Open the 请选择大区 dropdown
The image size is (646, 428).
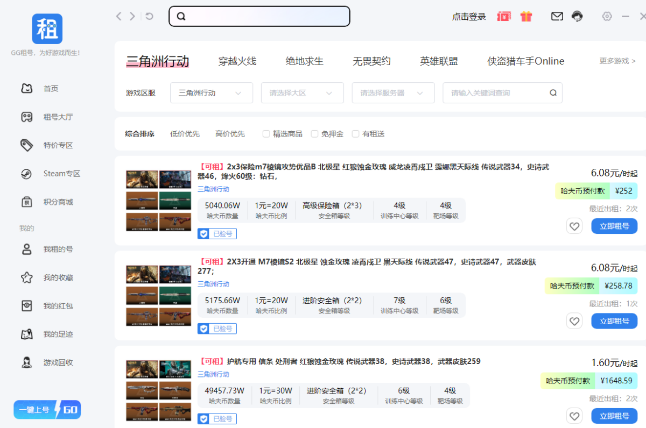303,93
